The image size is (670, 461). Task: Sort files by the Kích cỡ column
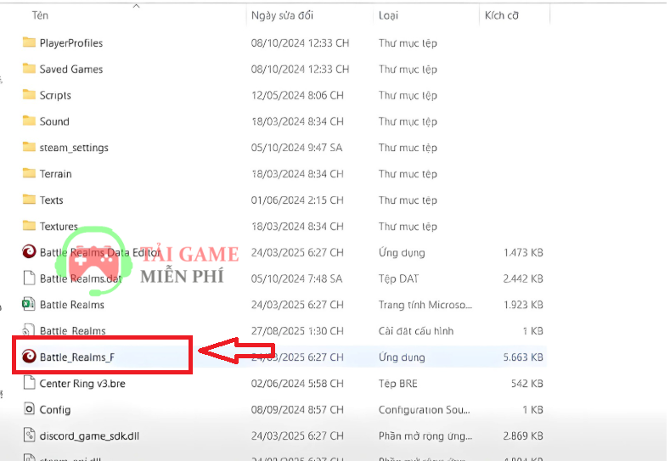[502, 16]
